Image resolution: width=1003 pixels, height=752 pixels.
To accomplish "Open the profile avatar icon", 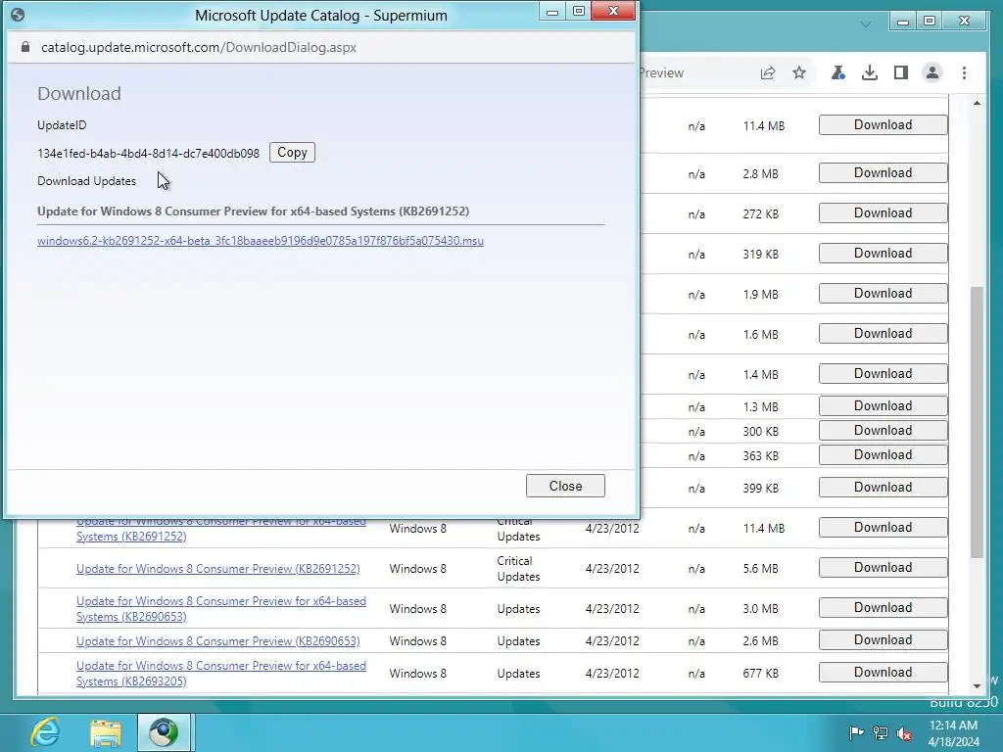I will click(932, 72).
